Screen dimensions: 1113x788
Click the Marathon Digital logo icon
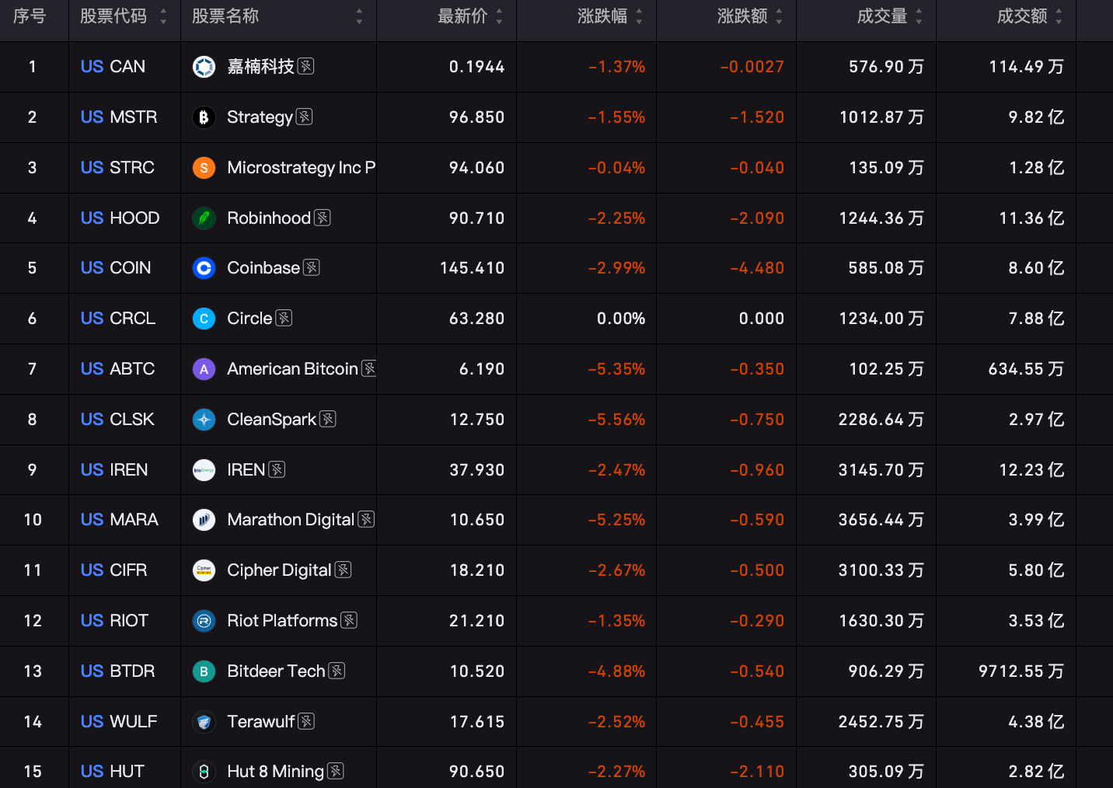(204, 520)
